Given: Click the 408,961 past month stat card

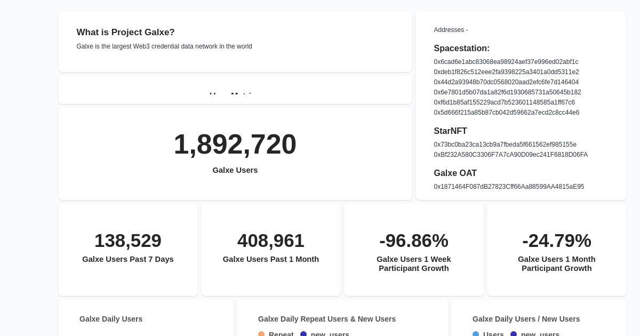Looking at the screenshot, I should [x=271, y=250].
